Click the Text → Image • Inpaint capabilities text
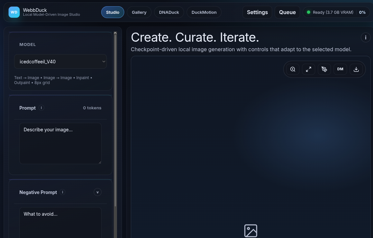The width and height of the screenshot is (373, 238). 53,80
